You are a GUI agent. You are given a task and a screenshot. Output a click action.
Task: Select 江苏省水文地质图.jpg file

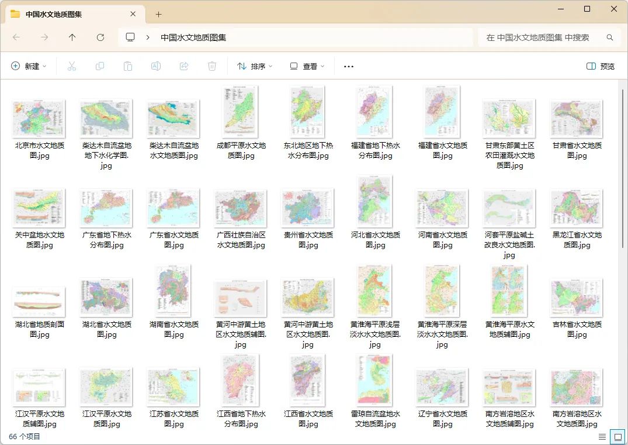(174, 398)
